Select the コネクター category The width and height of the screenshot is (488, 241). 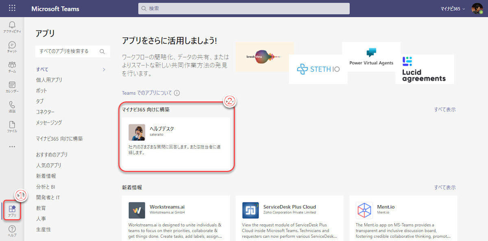coord(45,112)
